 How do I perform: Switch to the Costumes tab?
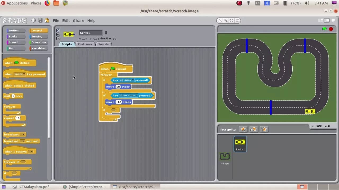pos(85,44)
